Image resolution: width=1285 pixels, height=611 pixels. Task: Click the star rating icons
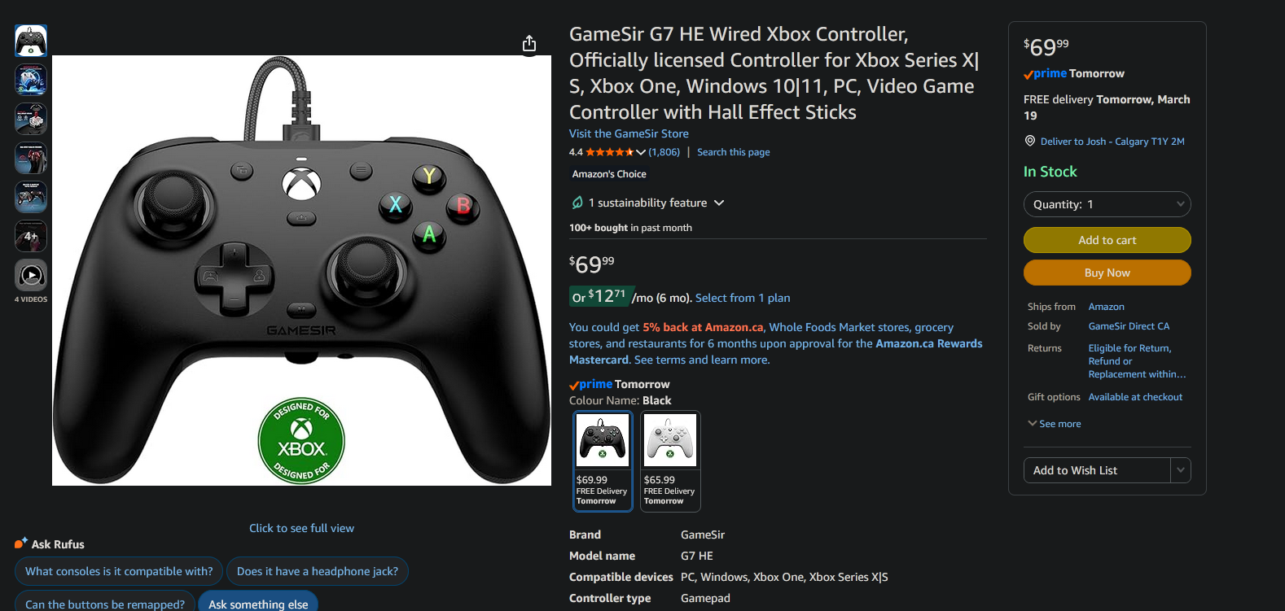(x=610, y=152)
